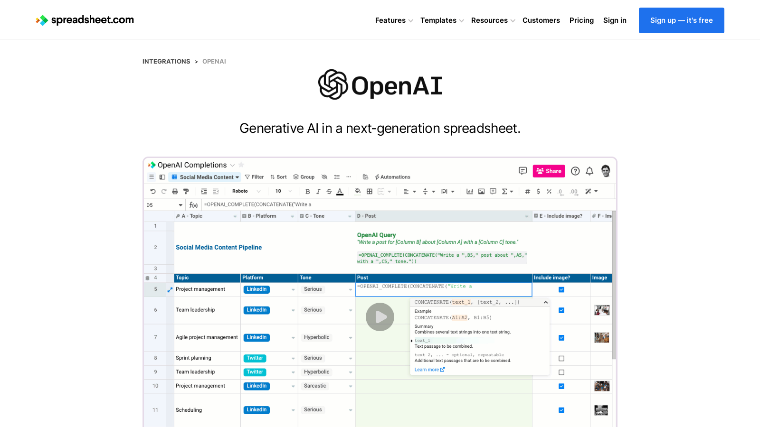The width and height of the screenshot is (760, 427).
Task: Open the more options ellipsis icon
Action: click(x=349, y=177)
